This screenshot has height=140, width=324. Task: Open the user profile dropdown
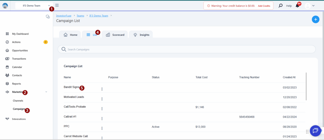point(309,6)
